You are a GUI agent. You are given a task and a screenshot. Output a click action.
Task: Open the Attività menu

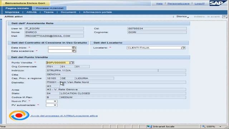point(31,12)
